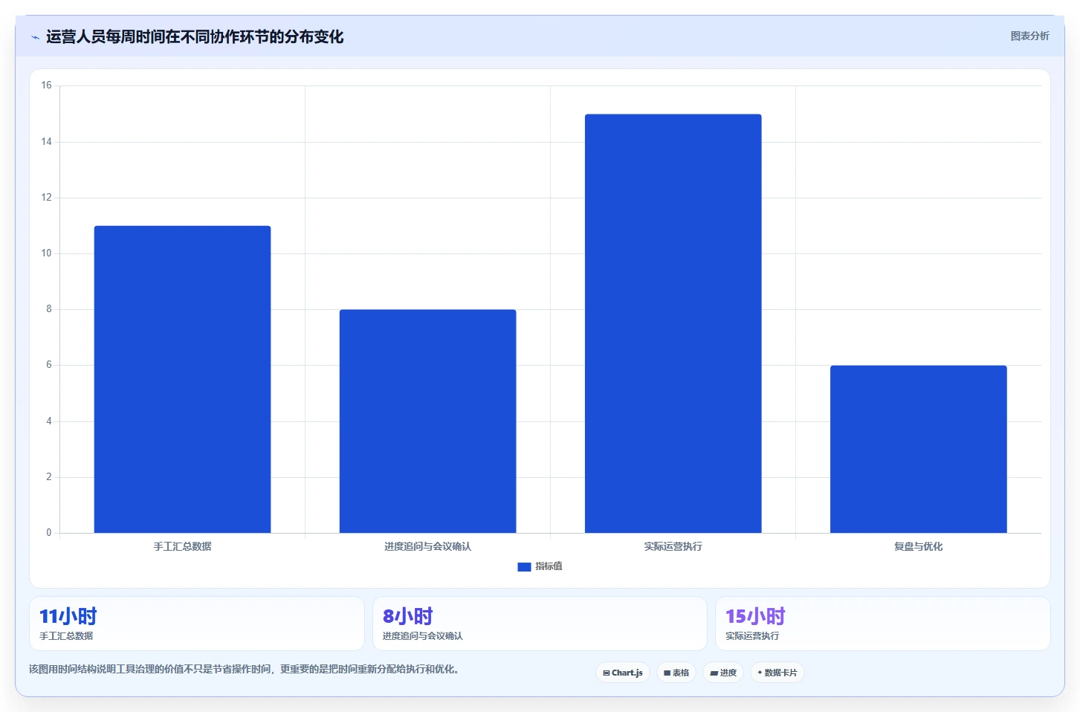
Task: Click the 实际运营执行 x-axis label
Action: [x=673, y=546]
